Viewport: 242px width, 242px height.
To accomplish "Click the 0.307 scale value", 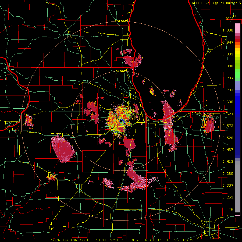I will point(228,186).
